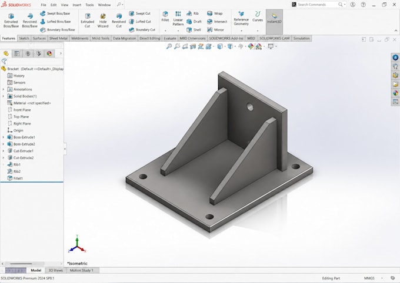
Task: Switch to the Evaluate tab
Action: [170, 39]
